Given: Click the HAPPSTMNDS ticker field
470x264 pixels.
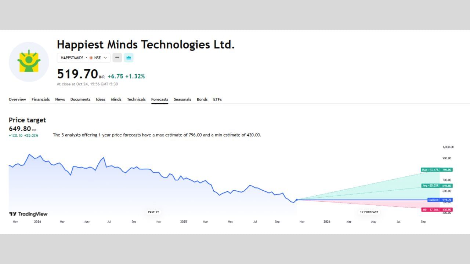Looking at the screenshot, I should coord(72,58).
